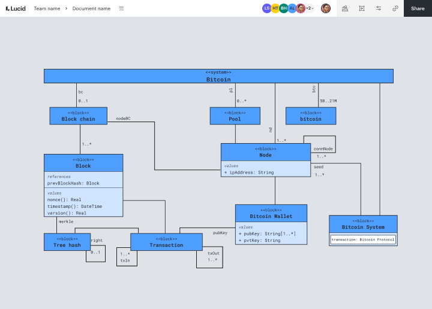This screenshot has height=309, width=432.
Task: Select the Transaction block
Action: [x=166, y=242]
